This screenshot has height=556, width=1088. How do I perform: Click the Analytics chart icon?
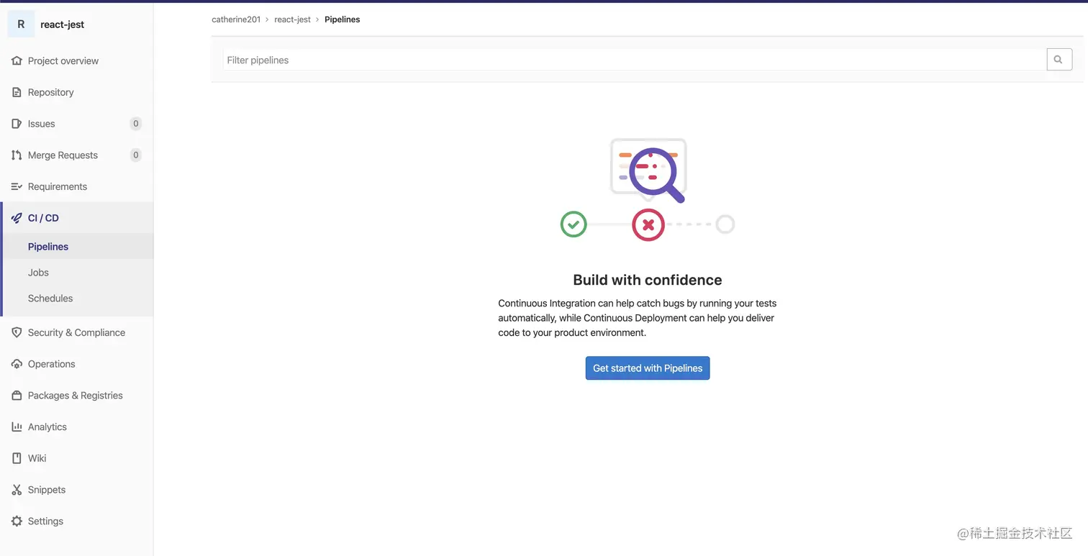tap(17, 427)
